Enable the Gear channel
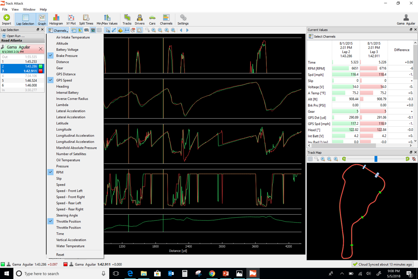 click(x=60, y=68)
